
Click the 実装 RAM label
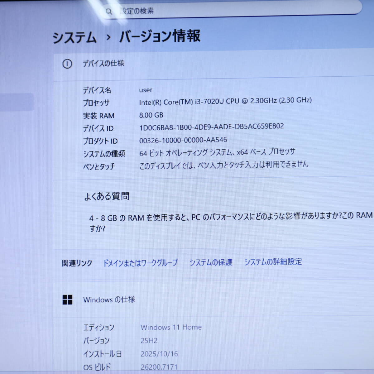tap(98, 116)
